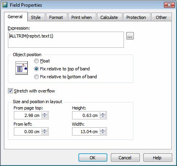This screenshot has width=177, height=166.
Task: Decrease Width value using down arrow
Action: click(103, 133)
